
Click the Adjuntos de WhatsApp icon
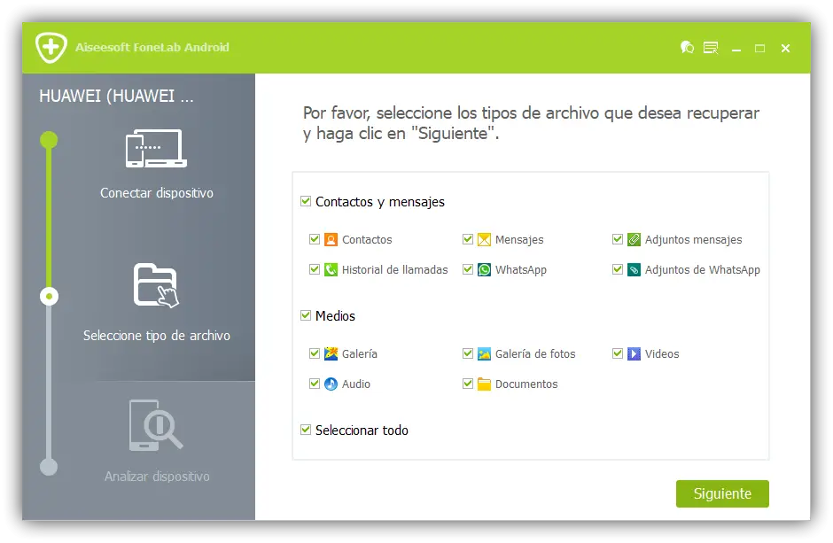tap(634, 269)
